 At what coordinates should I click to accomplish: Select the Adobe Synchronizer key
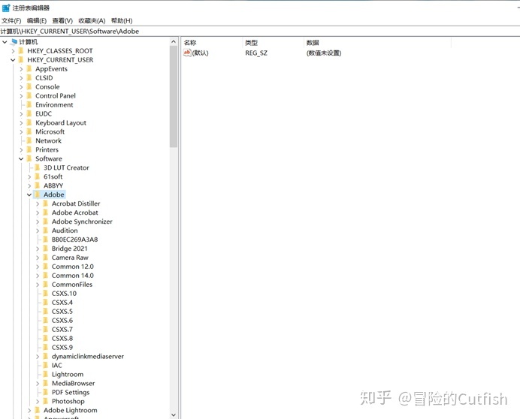click(82, 222)
